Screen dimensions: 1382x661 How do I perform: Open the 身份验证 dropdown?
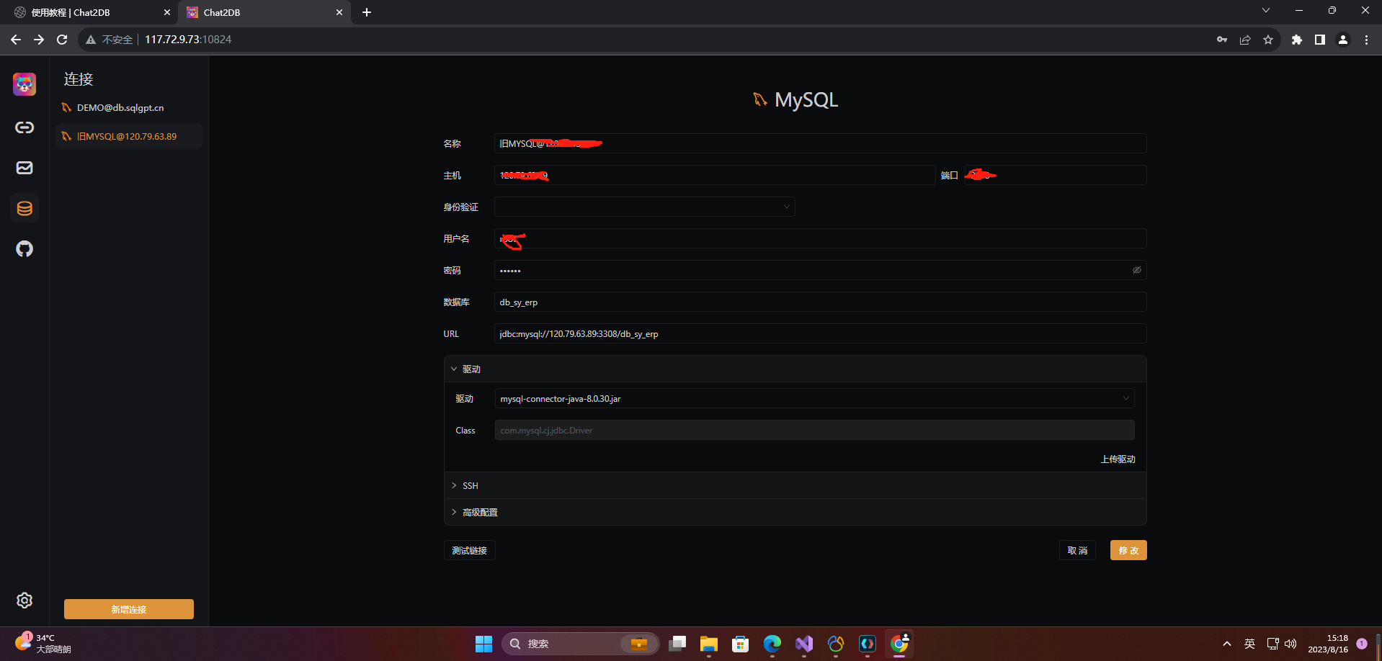644,207
